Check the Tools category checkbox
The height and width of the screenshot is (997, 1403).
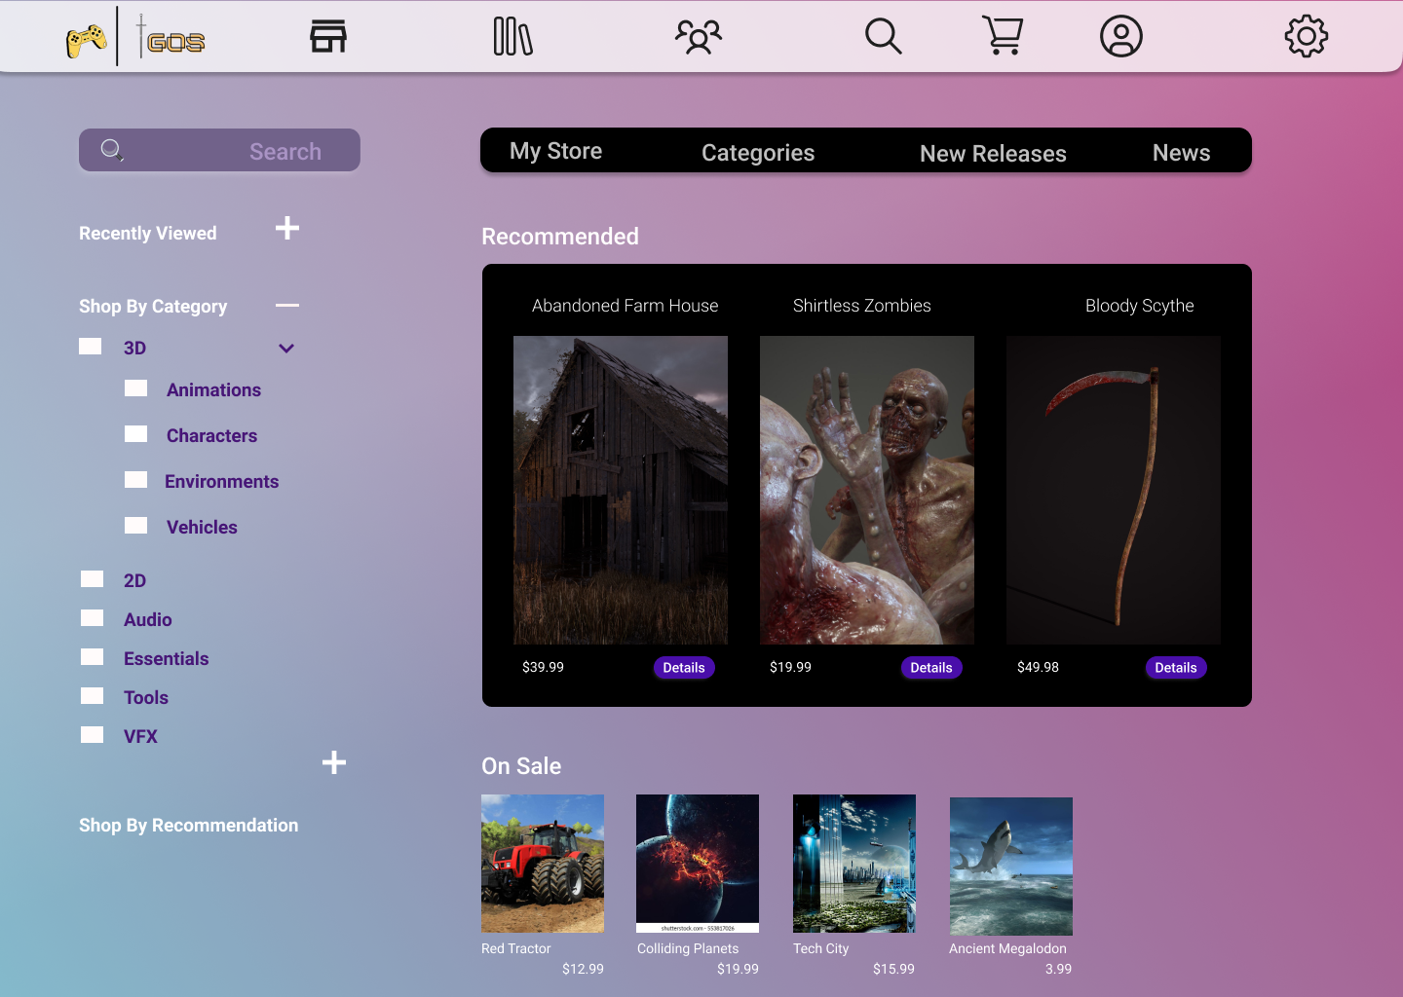[x=93, y=696]
